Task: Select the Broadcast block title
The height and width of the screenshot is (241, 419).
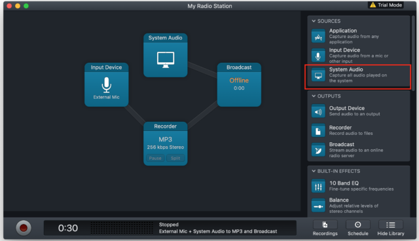Action: [x=239, y=67]
